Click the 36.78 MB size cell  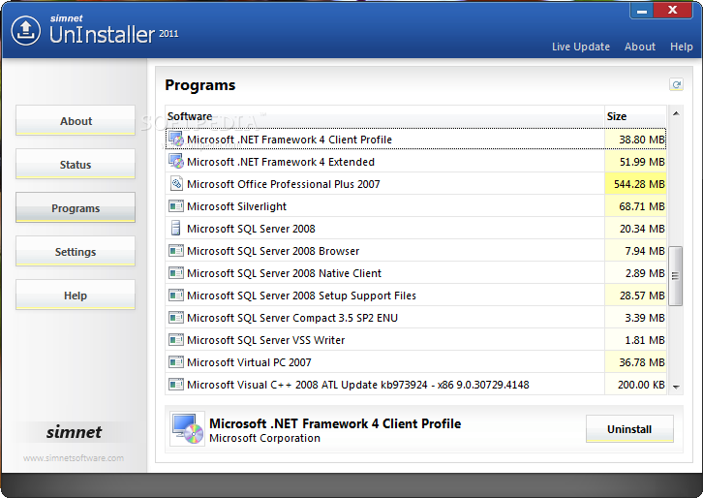point(635,361)
